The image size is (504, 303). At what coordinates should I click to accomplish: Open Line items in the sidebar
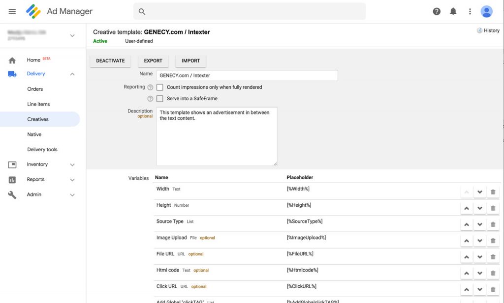coord(38,104)
